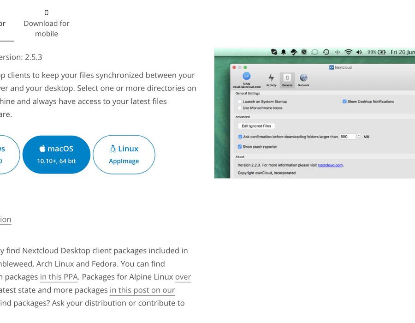Click the Time Machine icon in the menu bar
The image size is (415, 323).
(x=326, y=52)
